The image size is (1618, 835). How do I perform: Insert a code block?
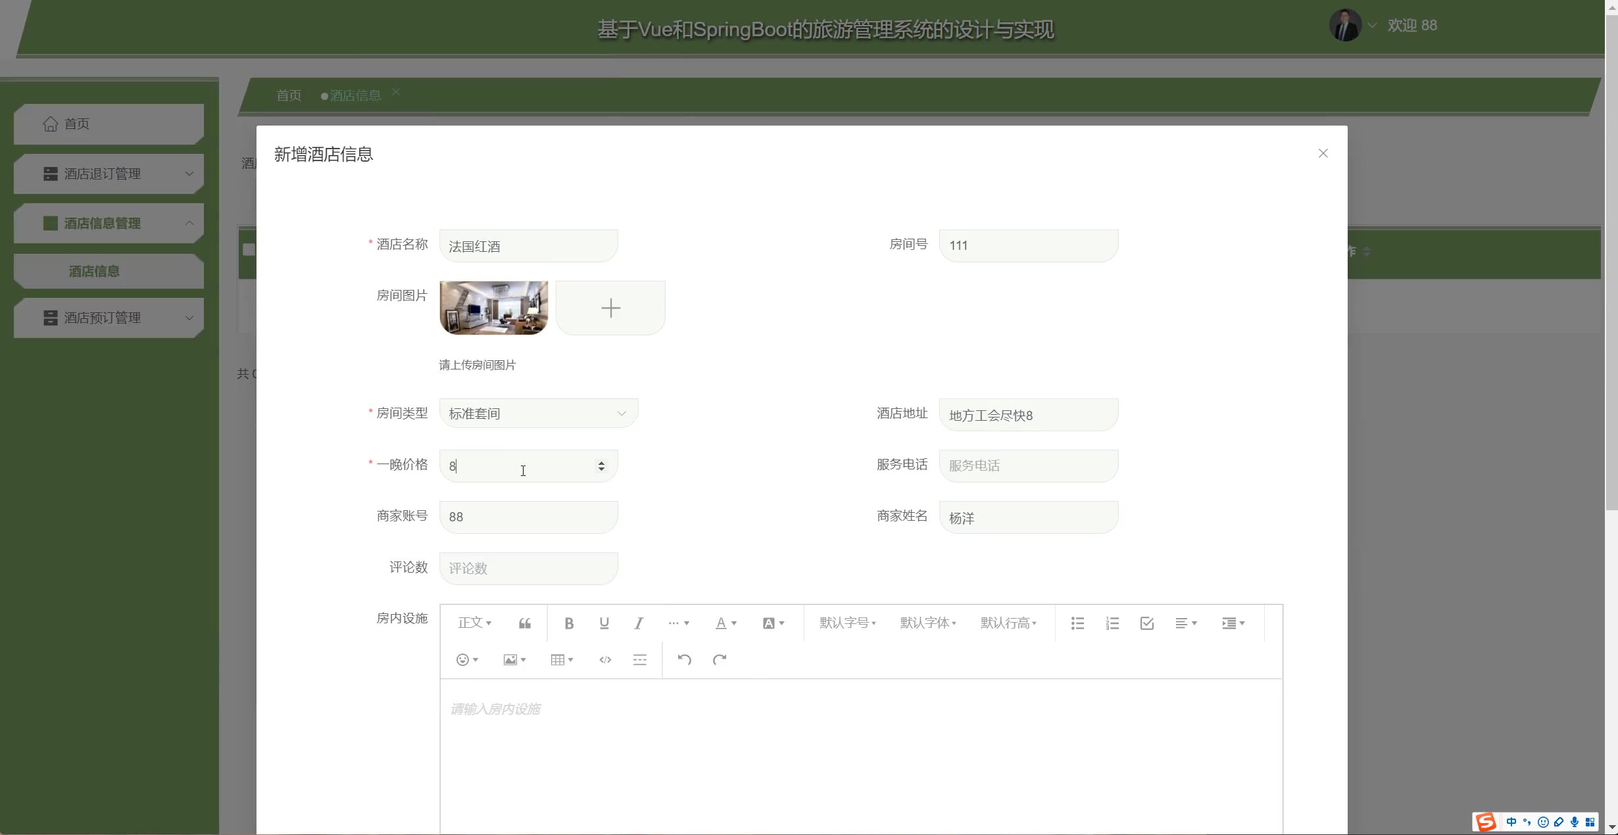click(605, 659)
